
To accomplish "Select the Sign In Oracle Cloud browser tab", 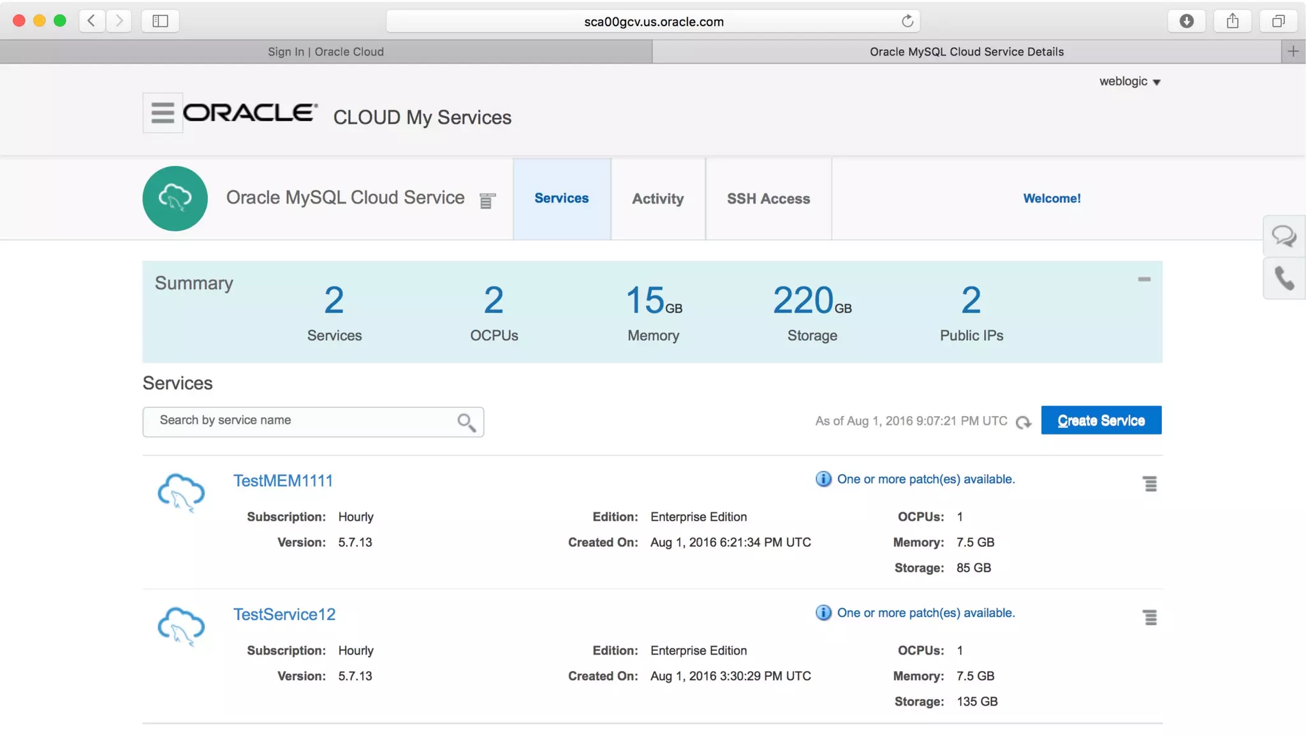I will pyautogui.click(x=325, y=52).
